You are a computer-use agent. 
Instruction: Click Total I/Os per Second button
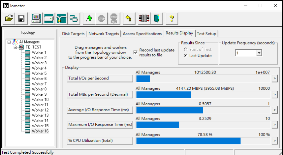pyautogui.click(x=100, y=78)
